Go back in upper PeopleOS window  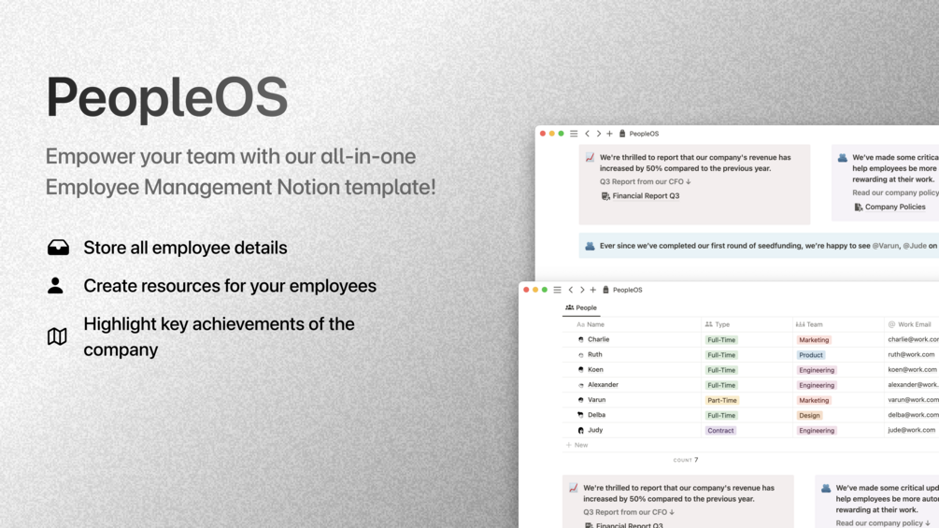click(x=587, y=134)
